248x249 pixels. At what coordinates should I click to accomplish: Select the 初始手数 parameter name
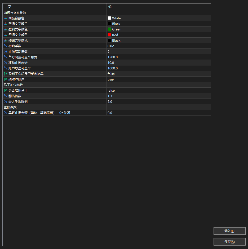click(x=15, y=46)
